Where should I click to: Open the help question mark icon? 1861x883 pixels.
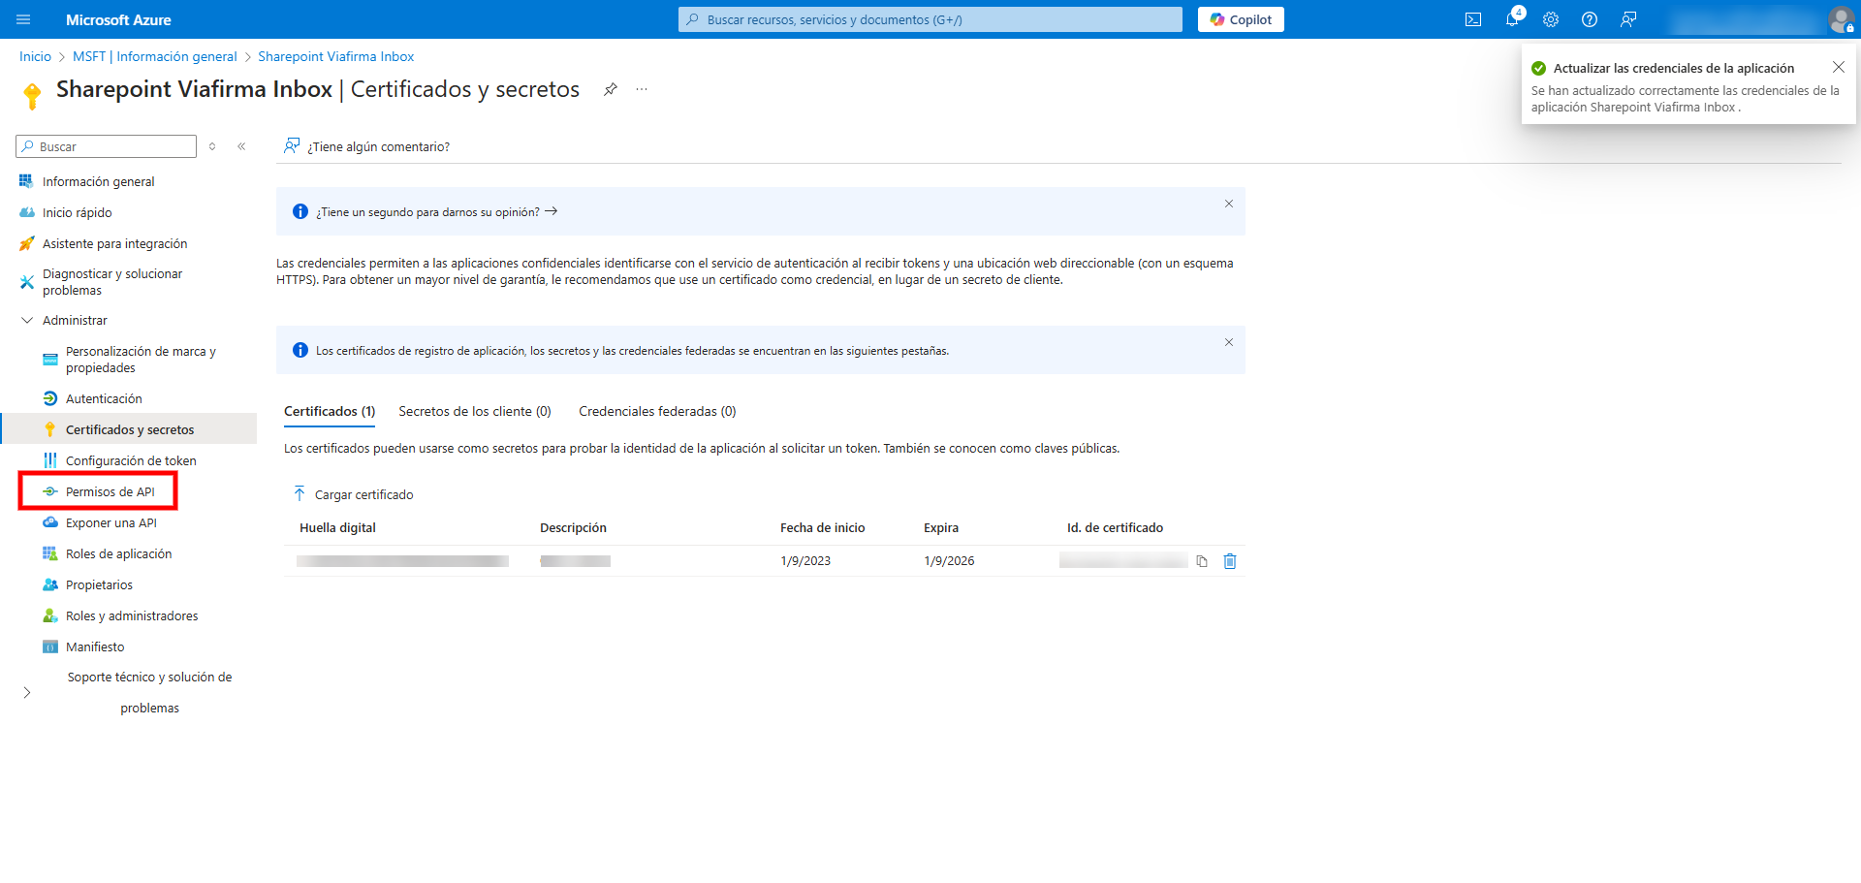1590,19
